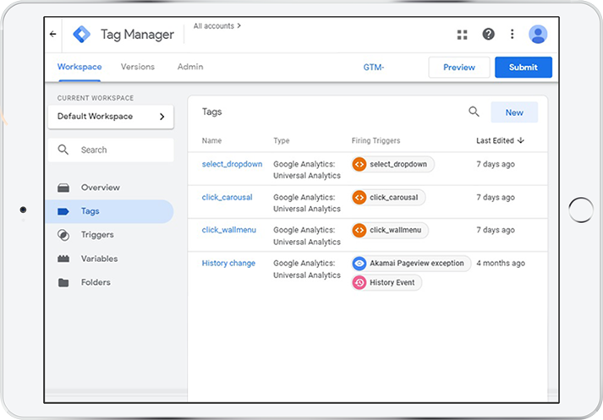Click the sidebar search magnifier icon
Image resolution: width=603 pixels, height=420 pixels.
click(63, 150)
